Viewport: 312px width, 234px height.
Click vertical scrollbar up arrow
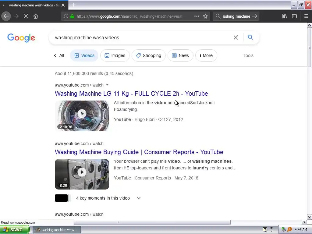click(x=309, y=25)
